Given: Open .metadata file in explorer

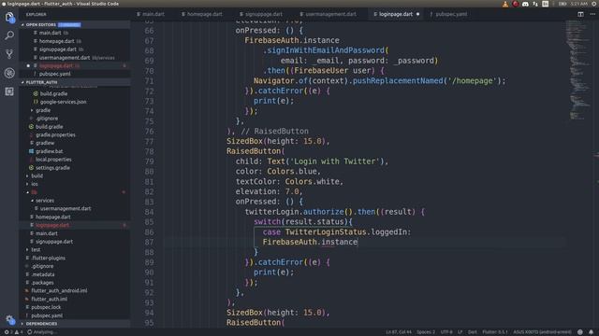Looking at the screenshot, I should point(43,274).
